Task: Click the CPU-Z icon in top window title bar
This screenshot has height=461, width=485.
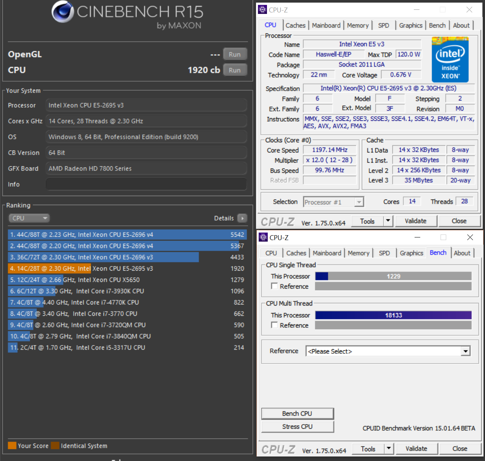Action: coord(262,10)
